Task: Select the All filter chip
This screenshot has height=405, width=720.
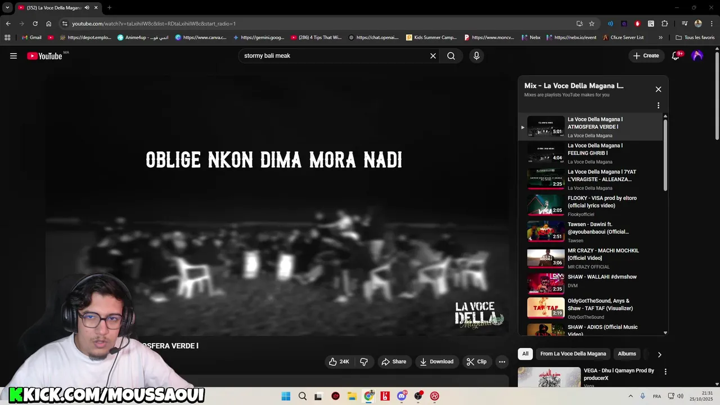Action: (525, 354)
